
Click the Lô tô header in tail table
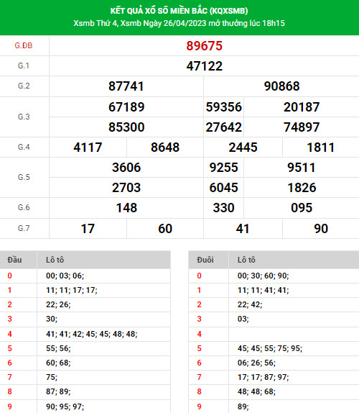pyautogui.click(x=246, y=260)
